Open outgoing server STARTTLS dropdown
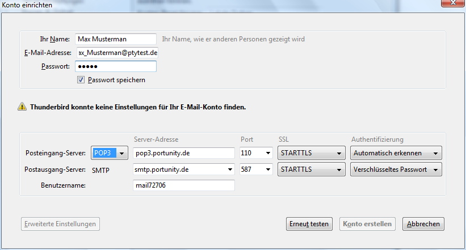Screen dimensions: 466x250 tap(311, 169)
